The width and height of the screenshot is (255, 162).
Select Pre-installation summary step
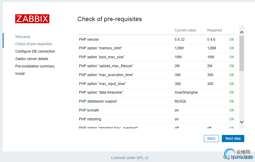click(35, 66)
